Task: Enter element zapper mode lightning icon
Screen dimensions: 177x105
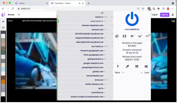Action: click(x=118, y=66)
